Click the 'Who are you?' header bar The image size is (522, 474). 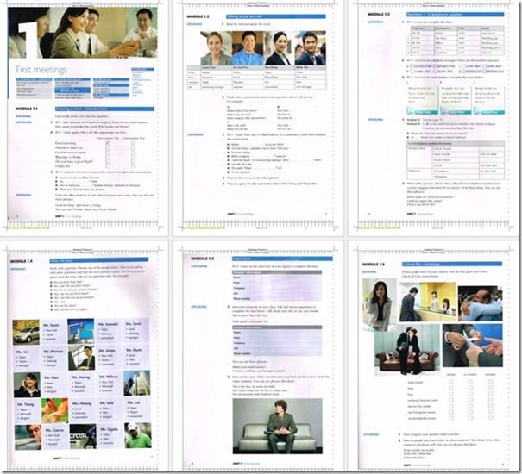99,261
